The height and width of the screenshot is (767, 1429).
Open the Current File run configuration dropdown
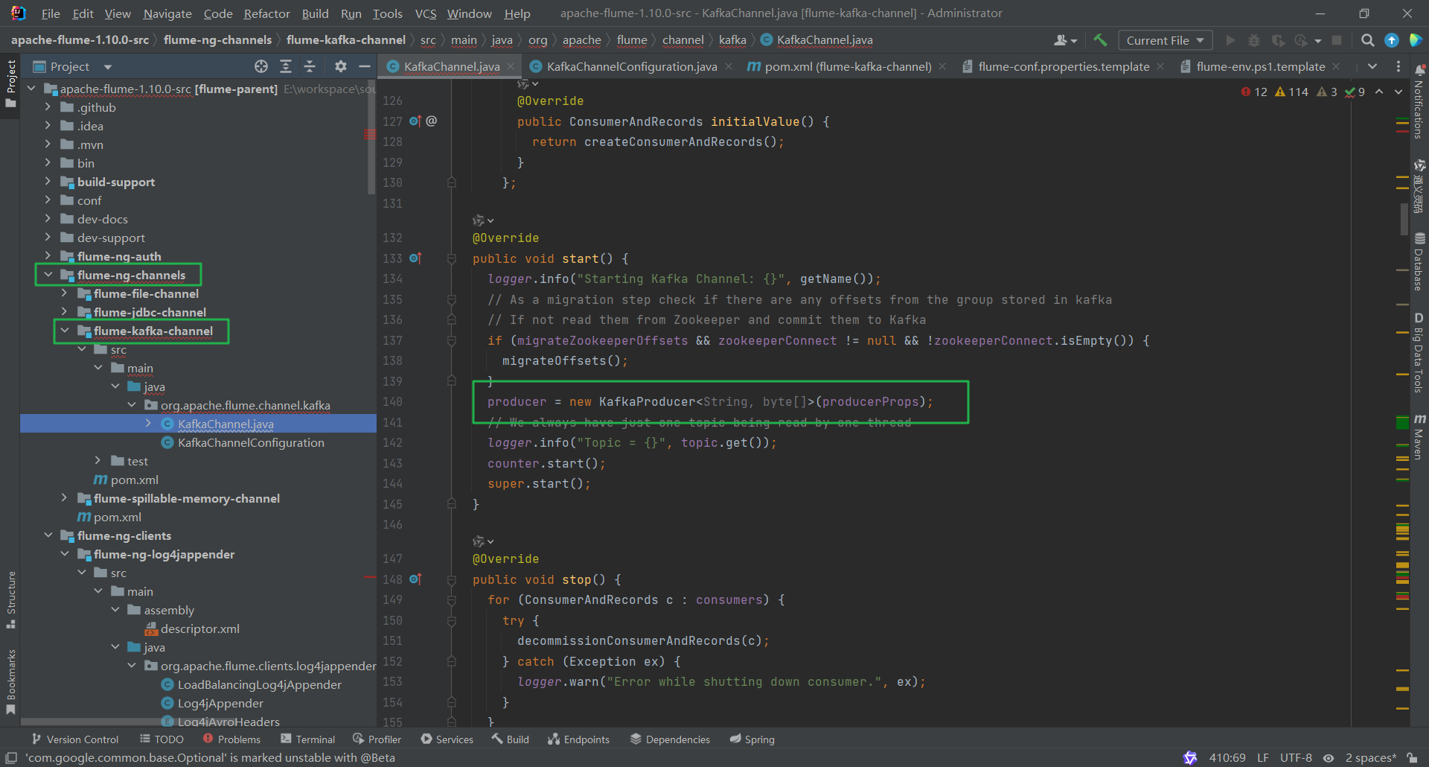click(x=1165, y=40)
